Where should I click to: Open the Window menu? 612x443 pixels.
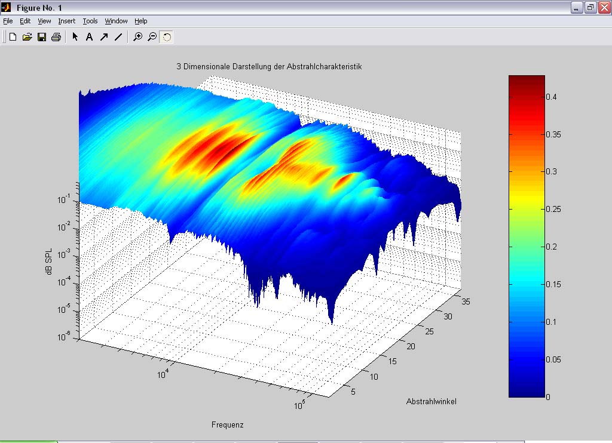(x=116, y=21)
